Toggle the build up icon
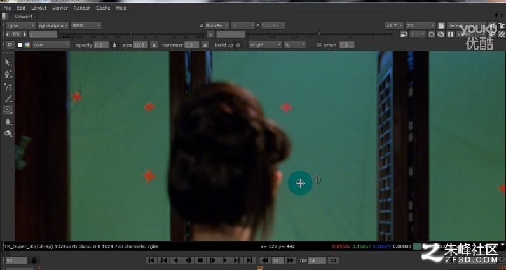Viewport: 506px width, 270px height. pos(238,45)
